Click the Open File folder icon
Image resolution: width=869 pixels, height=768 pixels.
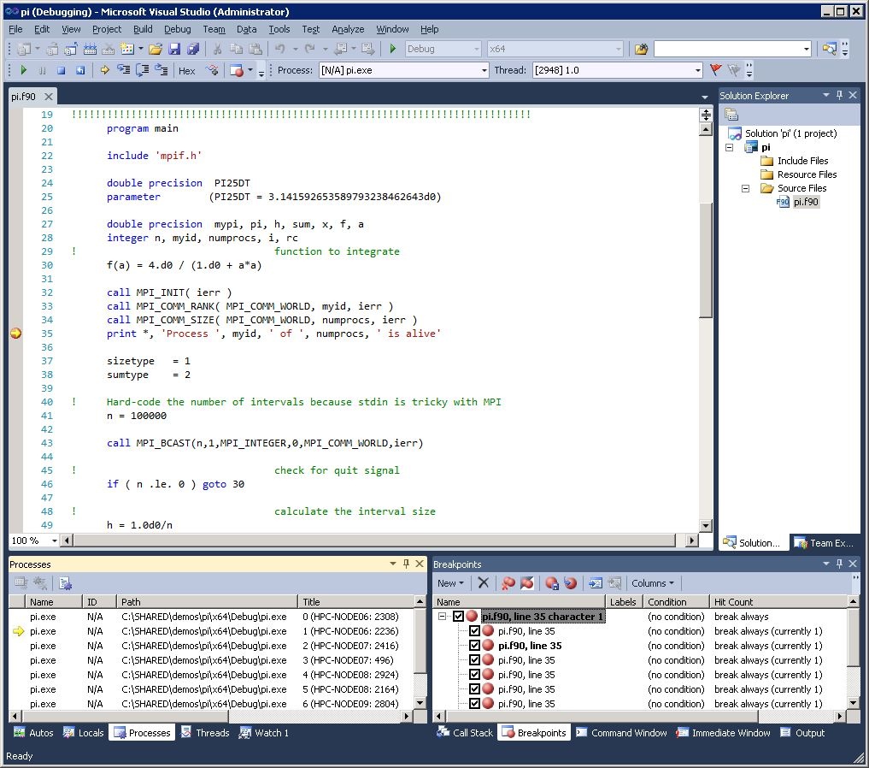coord(156,49)
